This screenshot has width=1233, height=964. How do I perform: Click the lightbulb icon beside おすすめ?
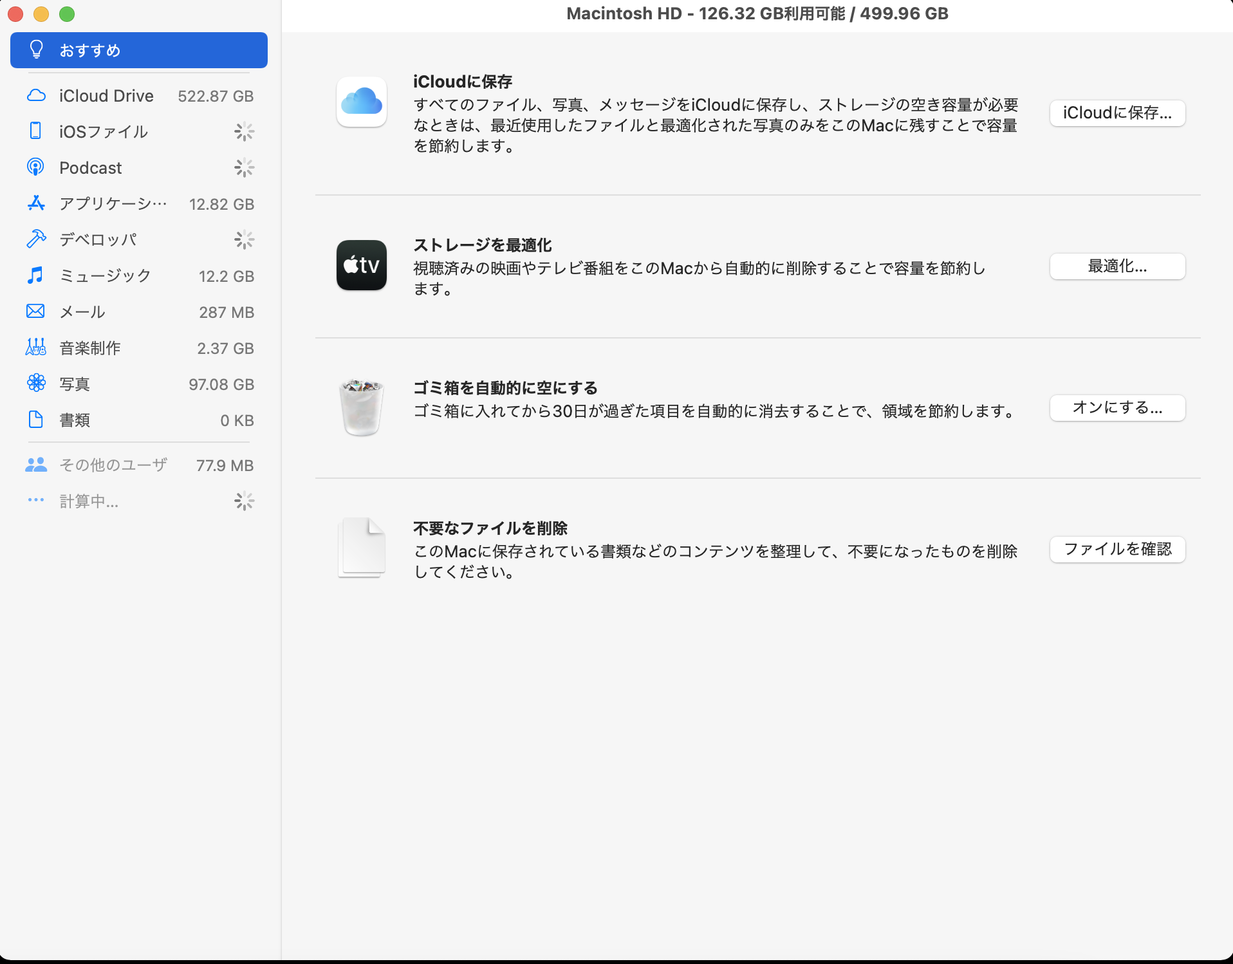point(37,50)
